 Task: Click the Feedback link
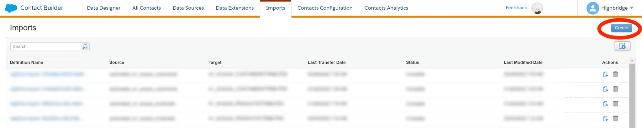point(516,8)
